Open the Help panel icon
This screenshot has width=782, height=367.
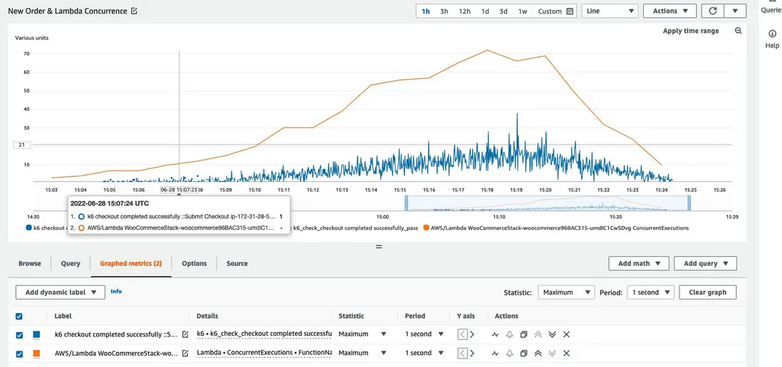(x=772, y=34)
